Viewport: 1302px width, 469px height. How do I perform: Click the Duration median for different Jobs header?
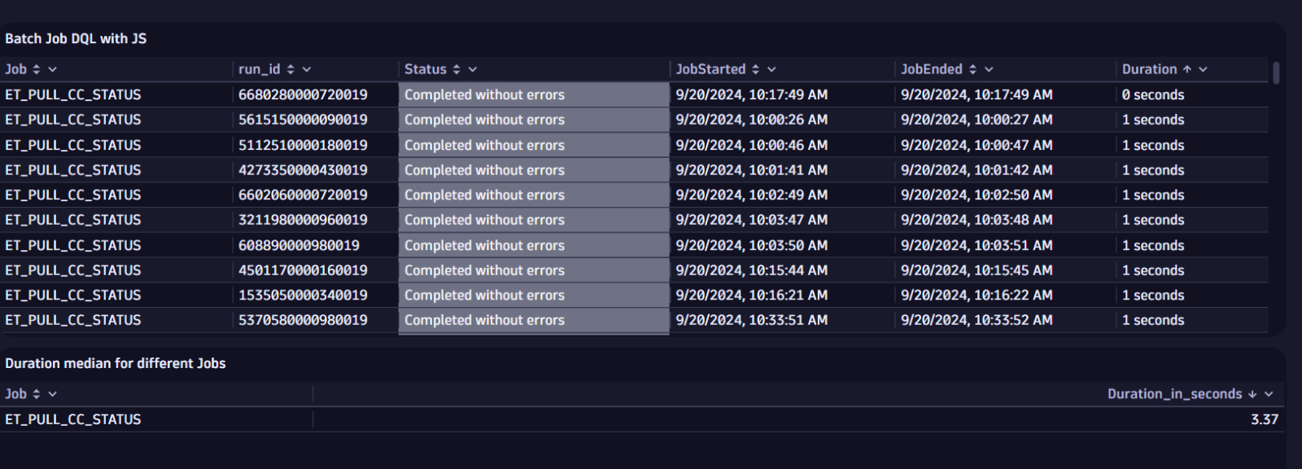116,363
